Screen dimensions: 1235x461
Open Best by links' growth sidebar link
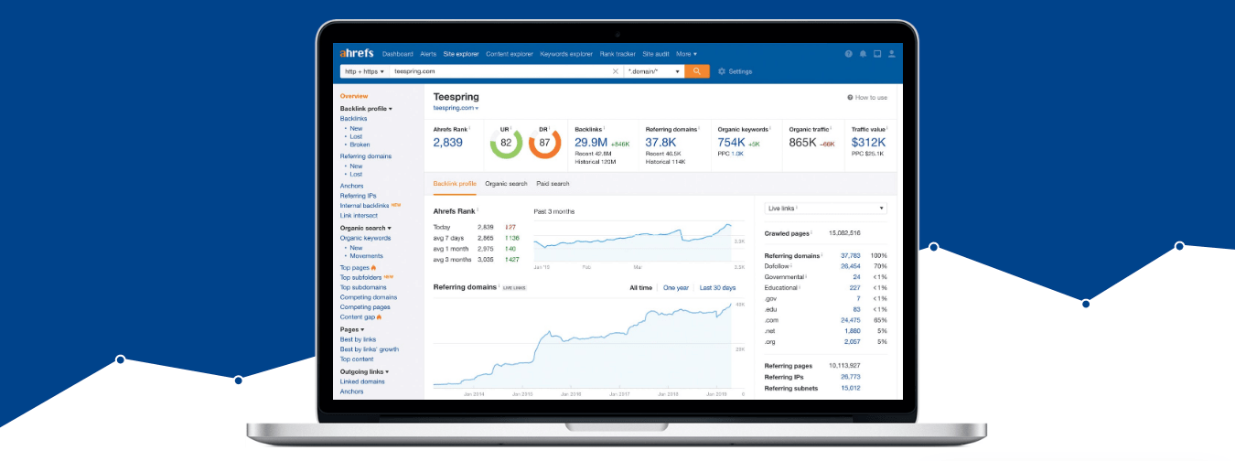coord(370,349)
